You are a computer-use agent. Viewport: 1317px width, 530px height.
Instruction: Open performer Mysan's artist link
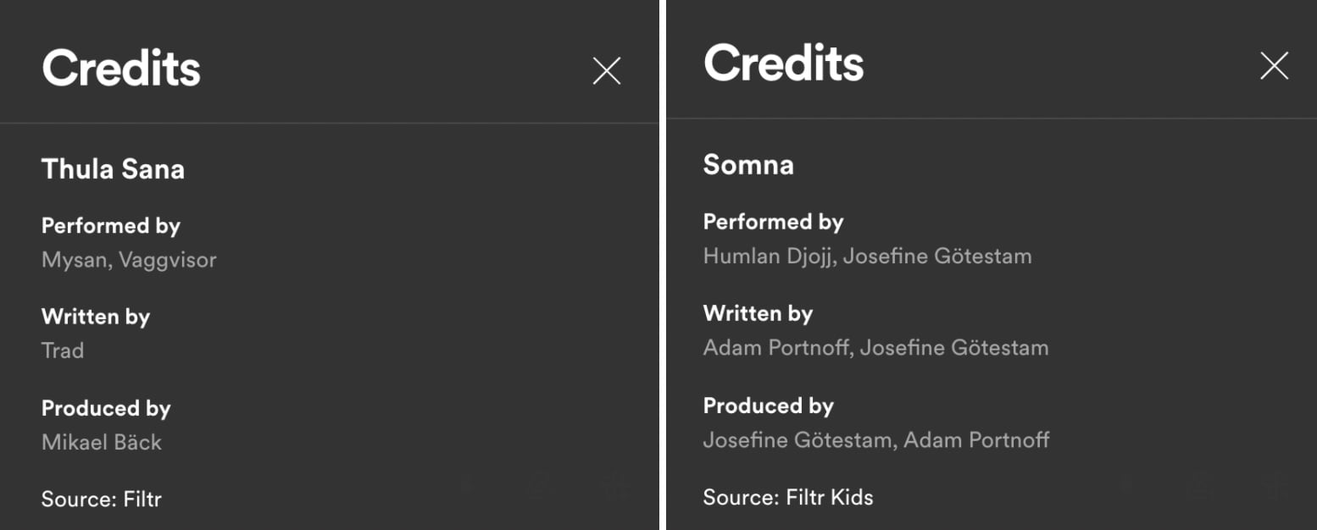click(x=73, y=260)
